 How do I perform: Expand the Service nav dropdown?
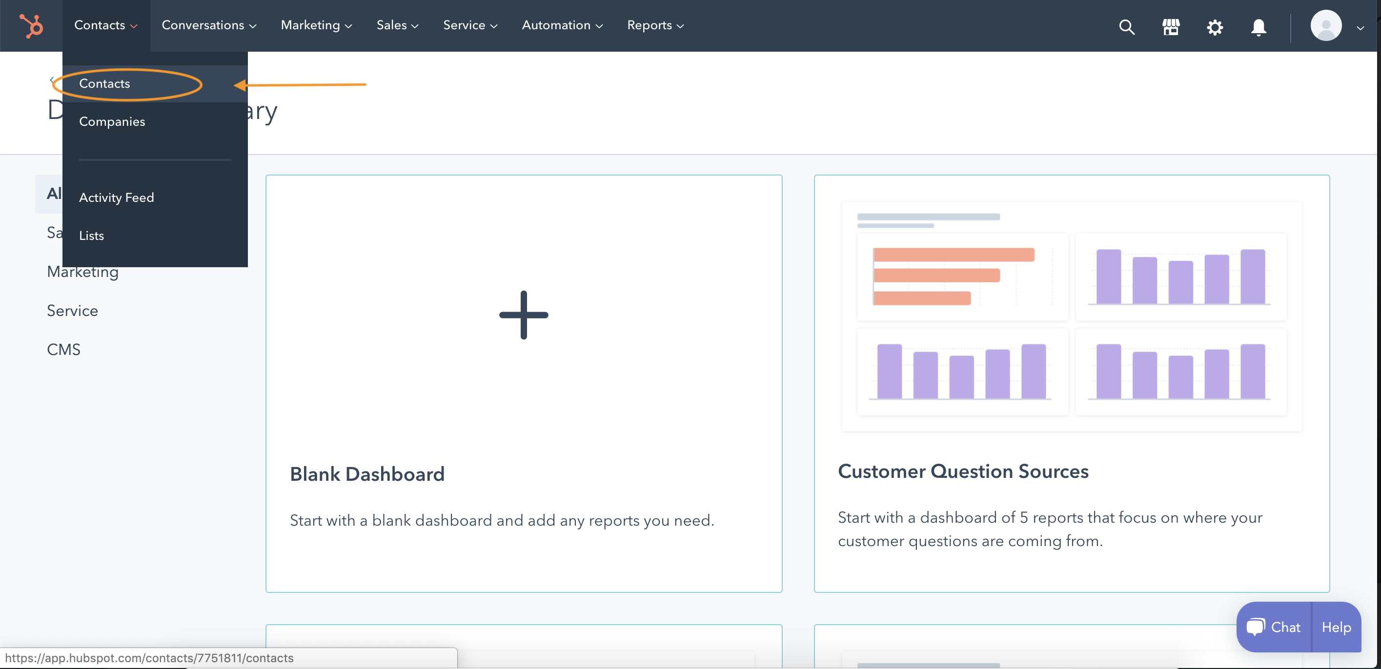coord(470,25)
